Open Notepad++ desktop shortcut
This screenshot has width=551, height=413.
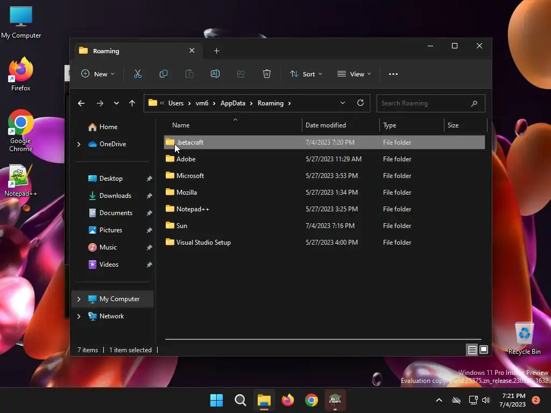pos(21,180)
